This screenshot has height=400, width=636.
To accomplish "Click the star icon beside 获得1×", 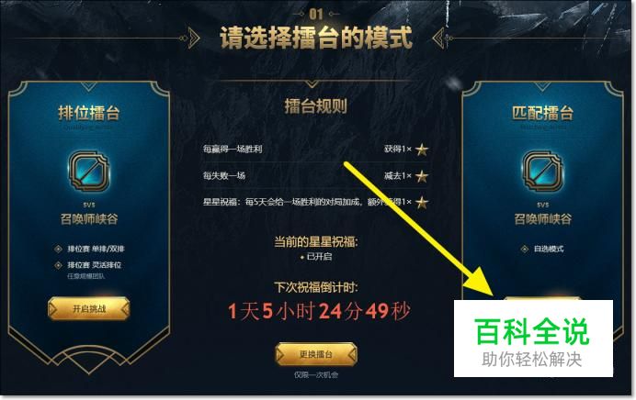I will click(422, 150).
